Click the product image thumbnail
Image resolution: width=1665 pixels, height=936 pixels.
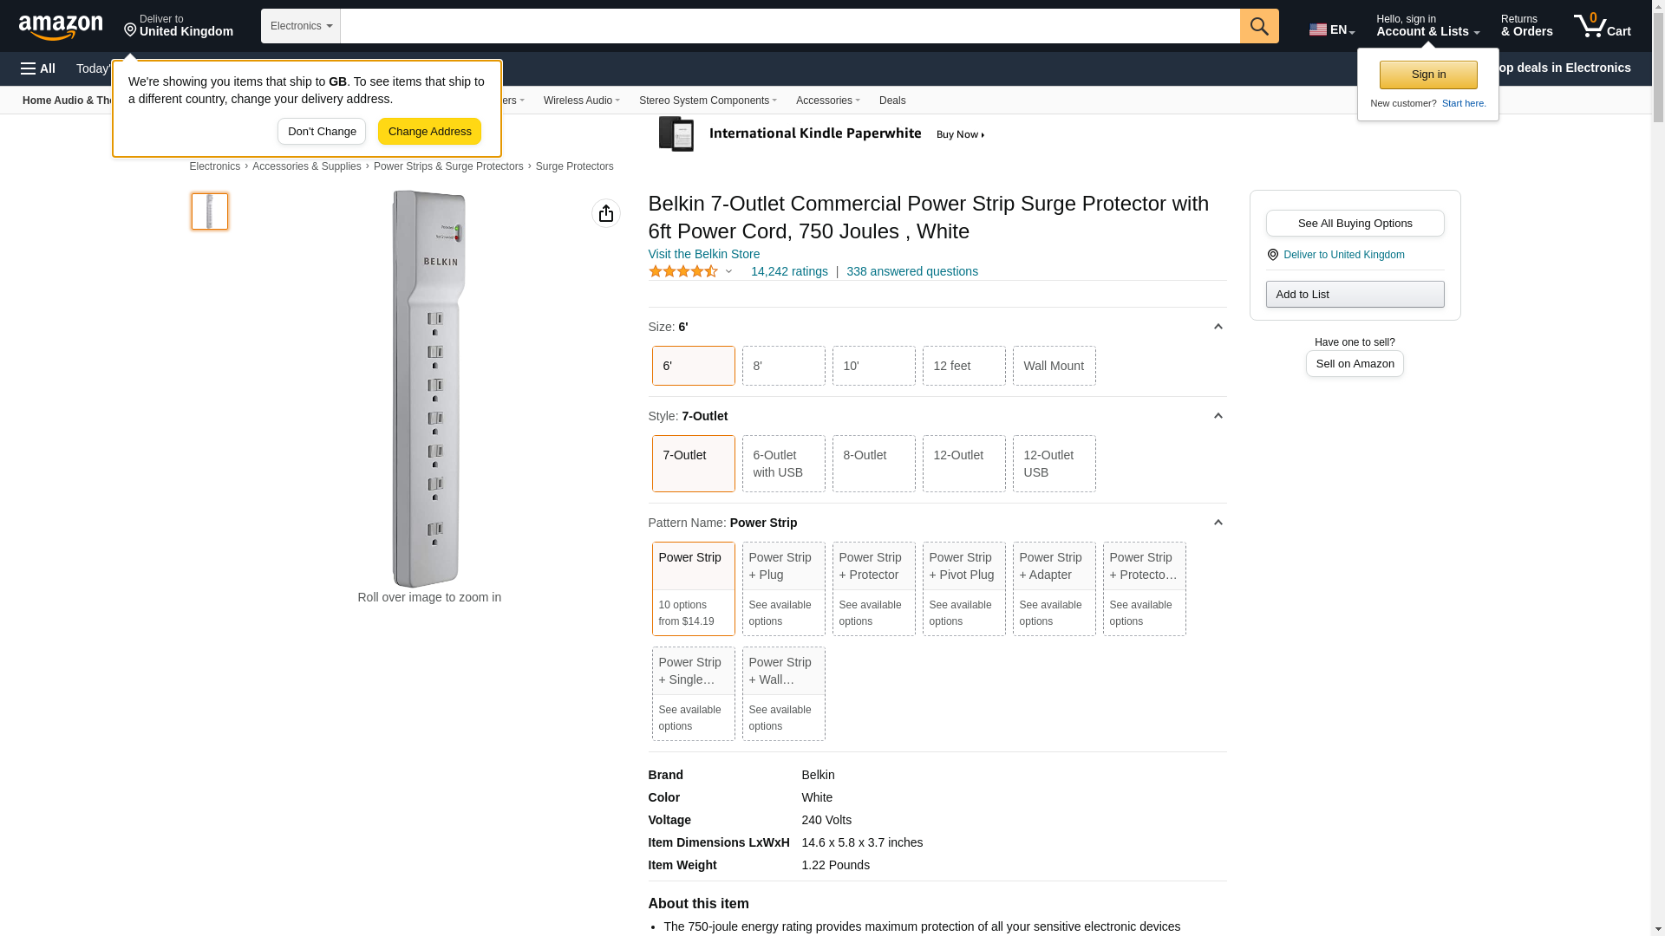tap(210, 211)
